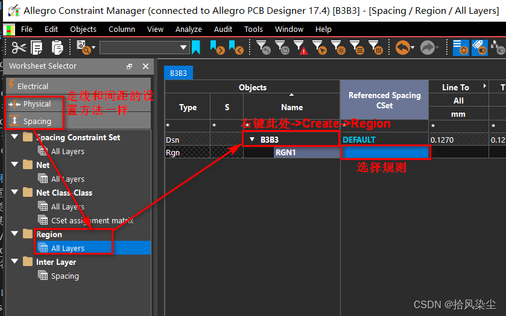Image resolution: width=506 pixels, height=316 pixels.
Task: Open the Edit menu
Action: point(51,29)
